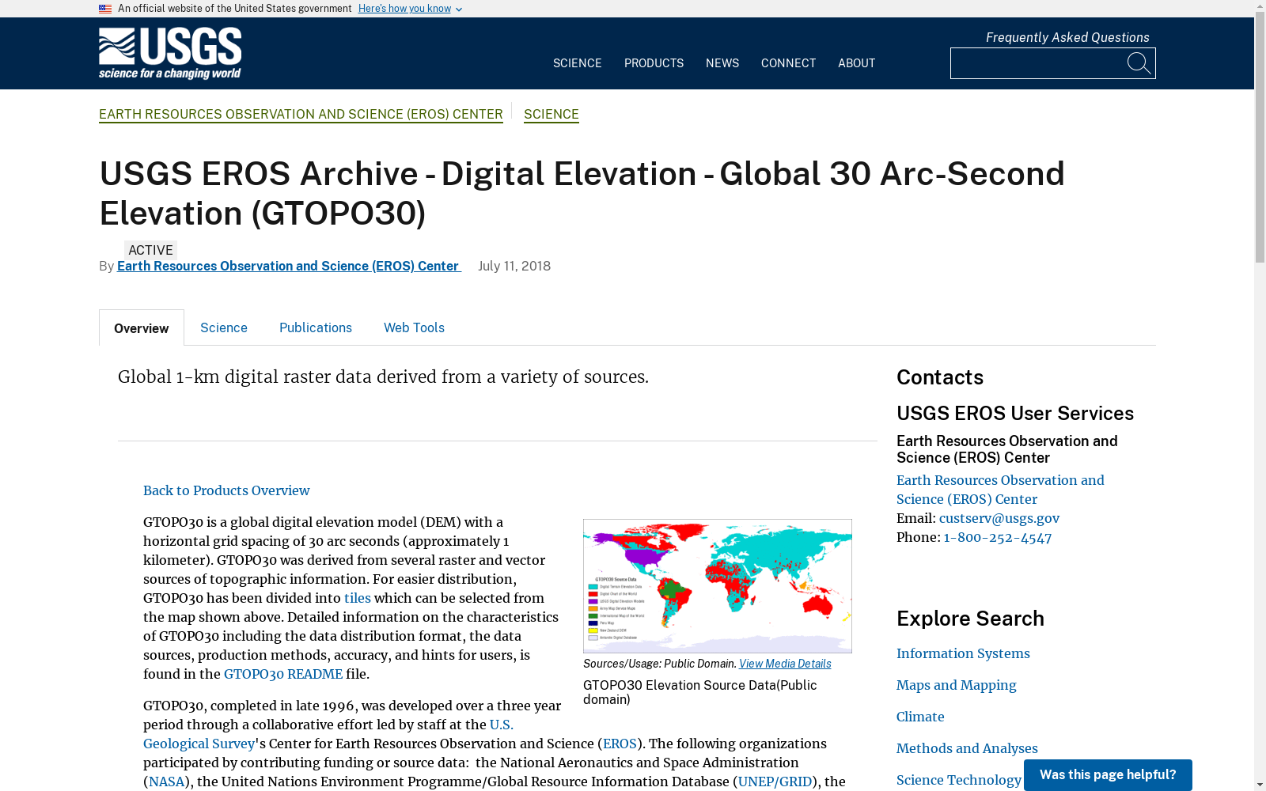Image resolution: width=1266 pixels, height=791 pixels.
Task: Open the UNEP/GRID link
Action: (x=775, y=782)
